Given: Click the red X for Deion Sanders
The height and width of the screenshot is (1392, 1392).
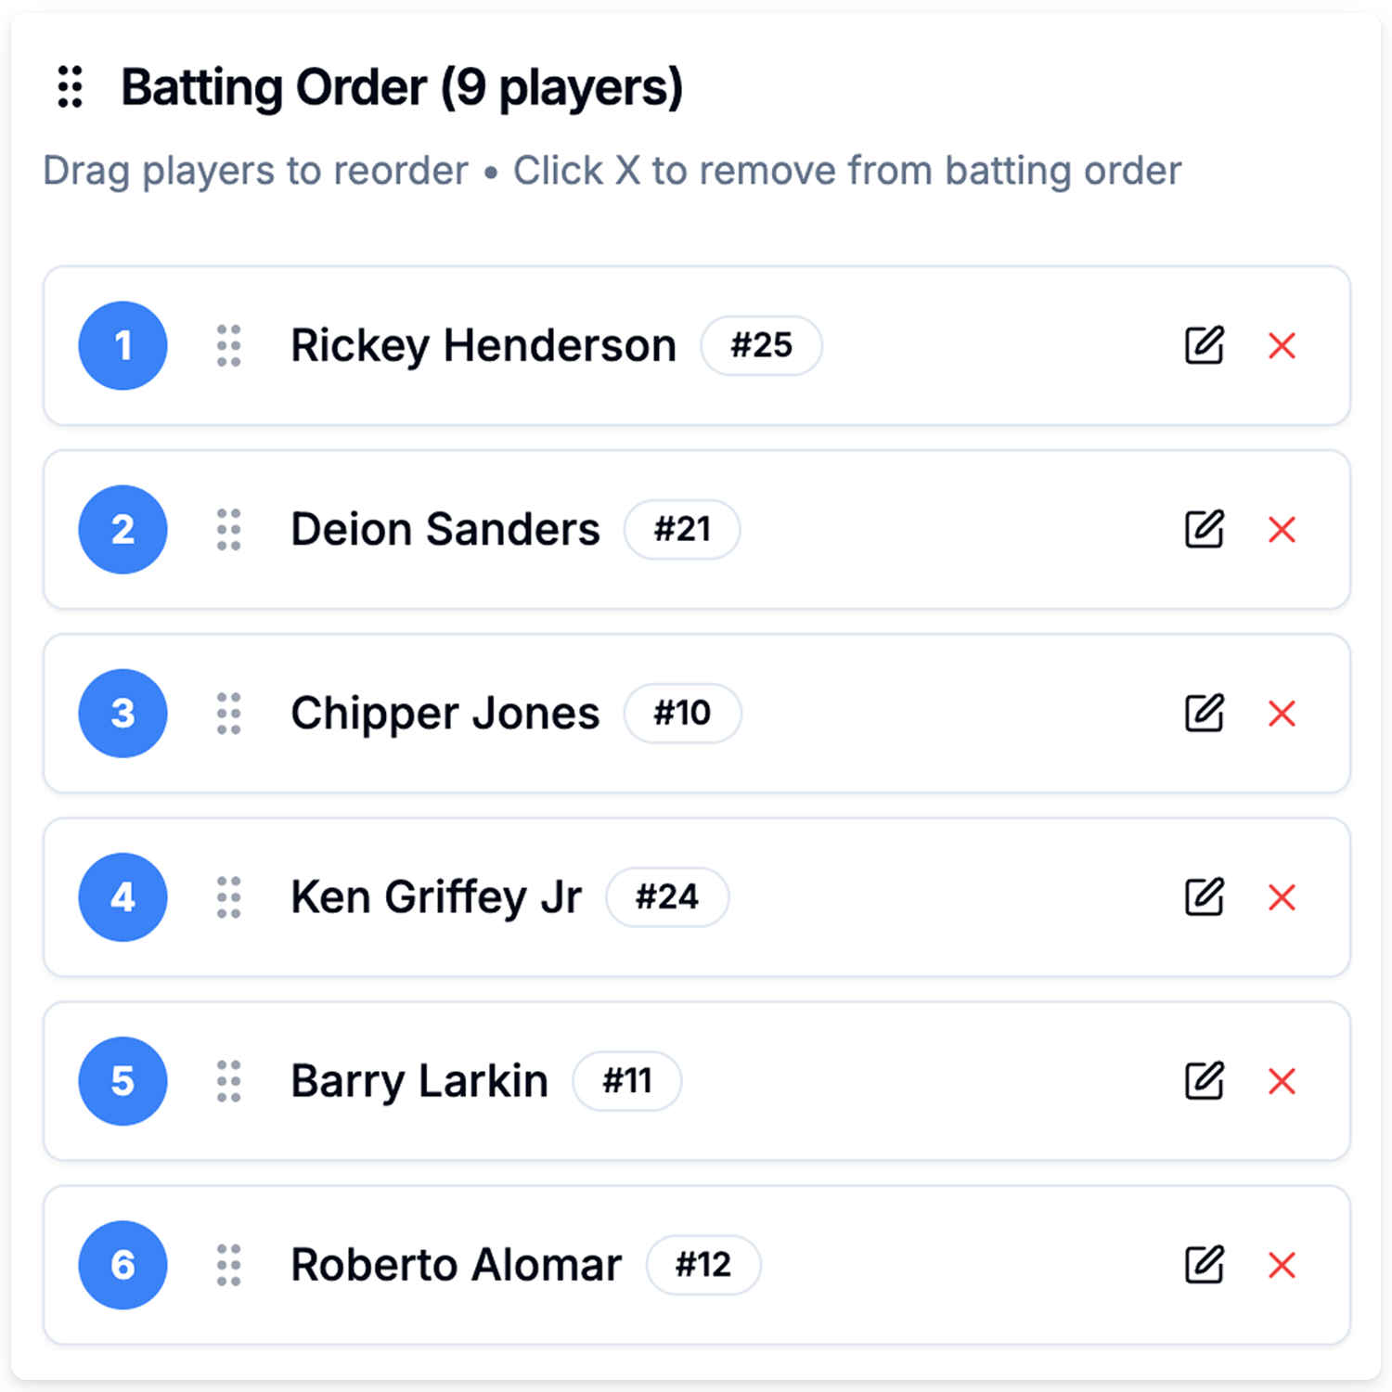Looking at the screenshot, I should (x=1283, y=530).
